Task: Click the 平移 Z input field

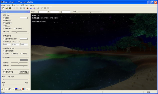Action: pos(66,12)
